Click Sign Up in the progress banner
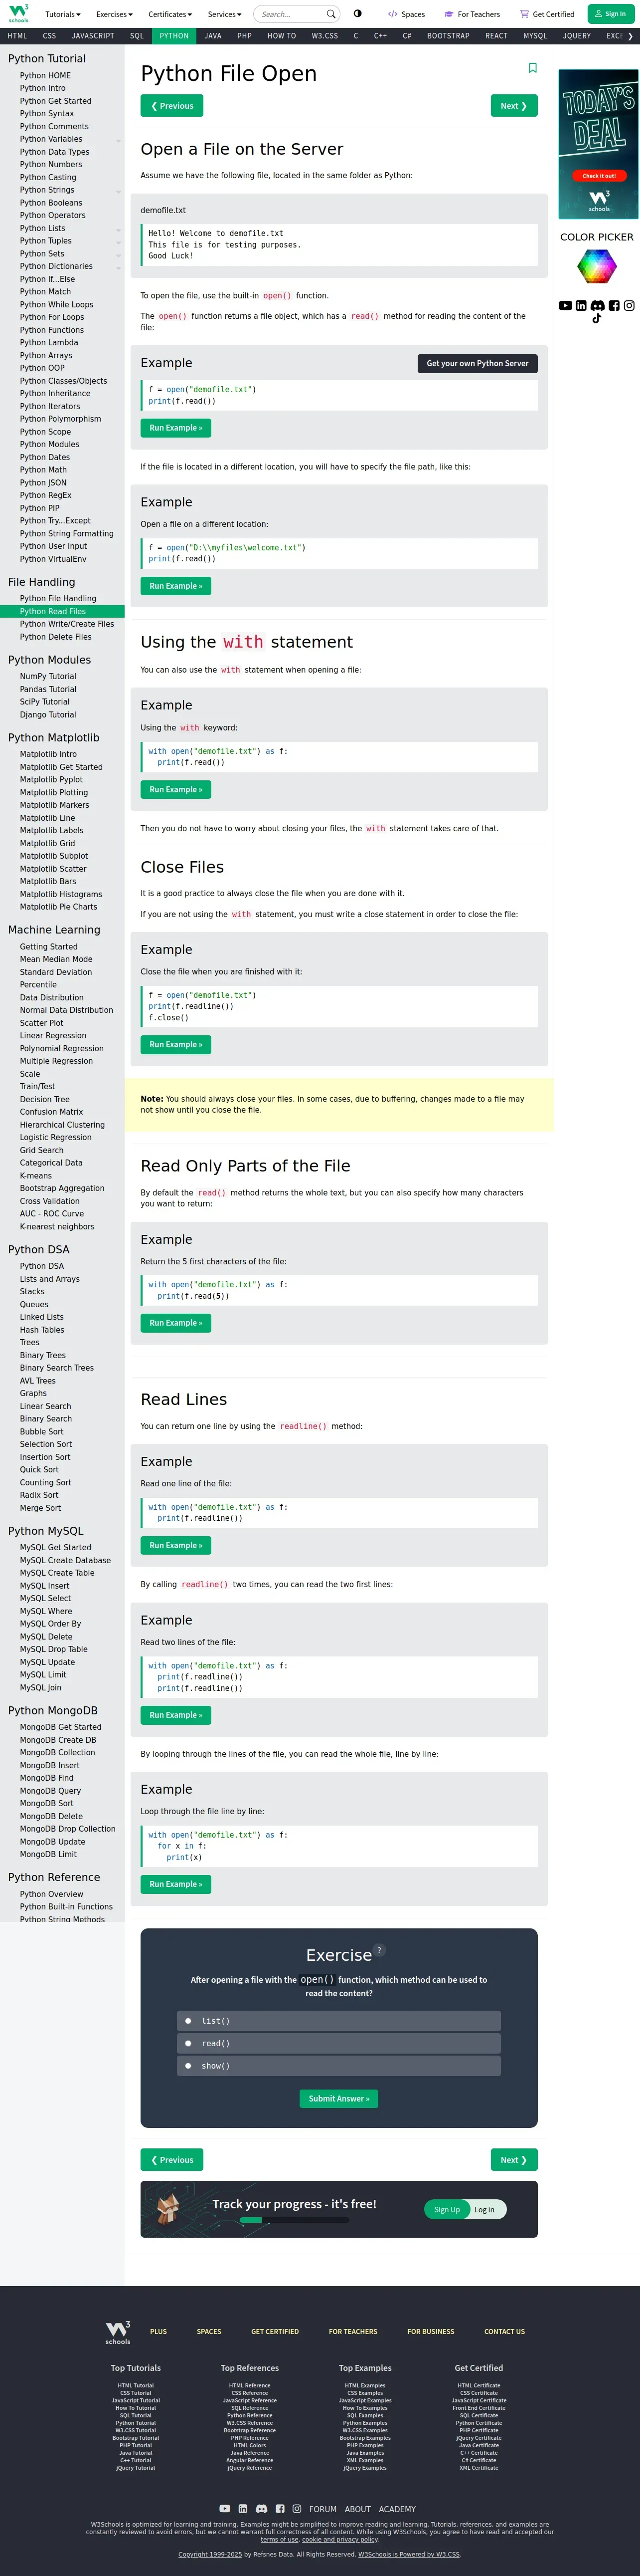 point(447,2209)
